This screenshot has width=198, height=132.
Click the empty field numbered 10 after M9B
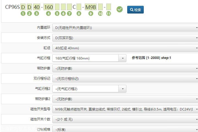pyautogui.click(x=100, y=7)
